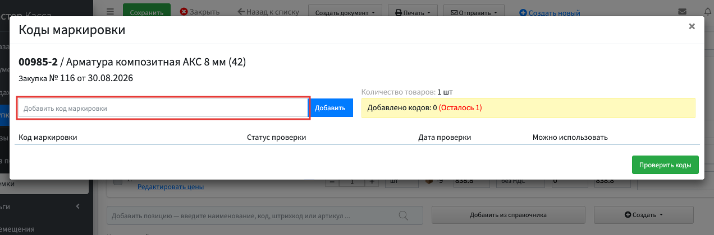Open the hamburger menu icon

[110, 12]
